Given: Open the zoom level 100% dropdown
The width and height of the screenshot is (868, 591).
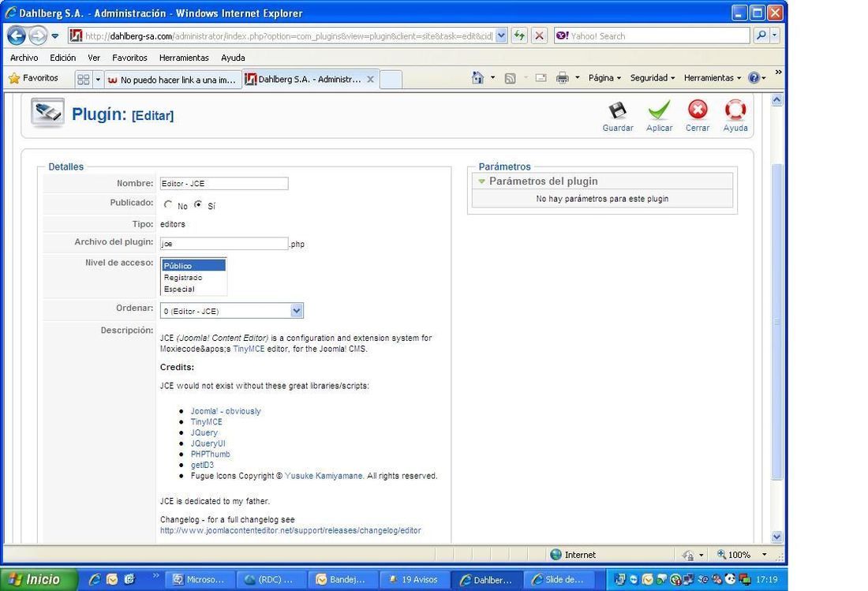Looking at the screenshot, I should pyautogui.click(x=764, y=555).
